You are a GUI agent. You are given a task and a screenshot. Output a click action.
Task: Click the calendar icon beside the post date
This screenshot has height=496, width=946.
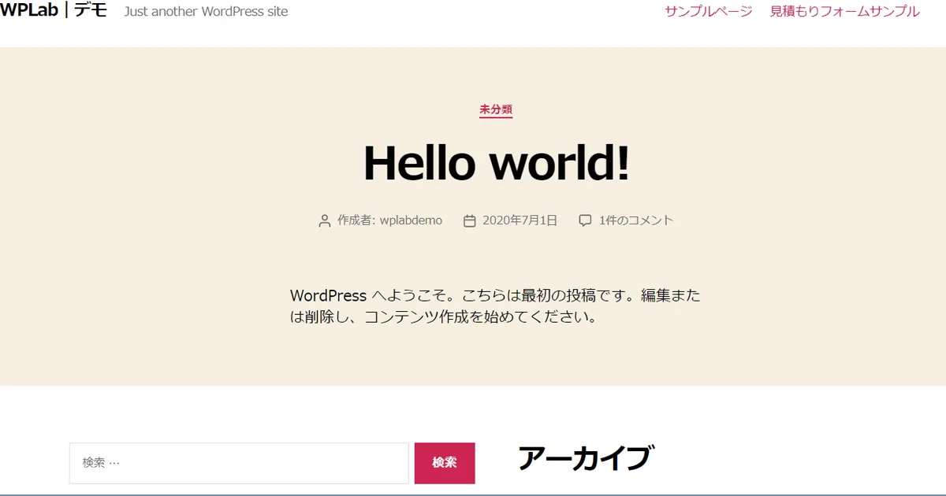coord(469,220)
